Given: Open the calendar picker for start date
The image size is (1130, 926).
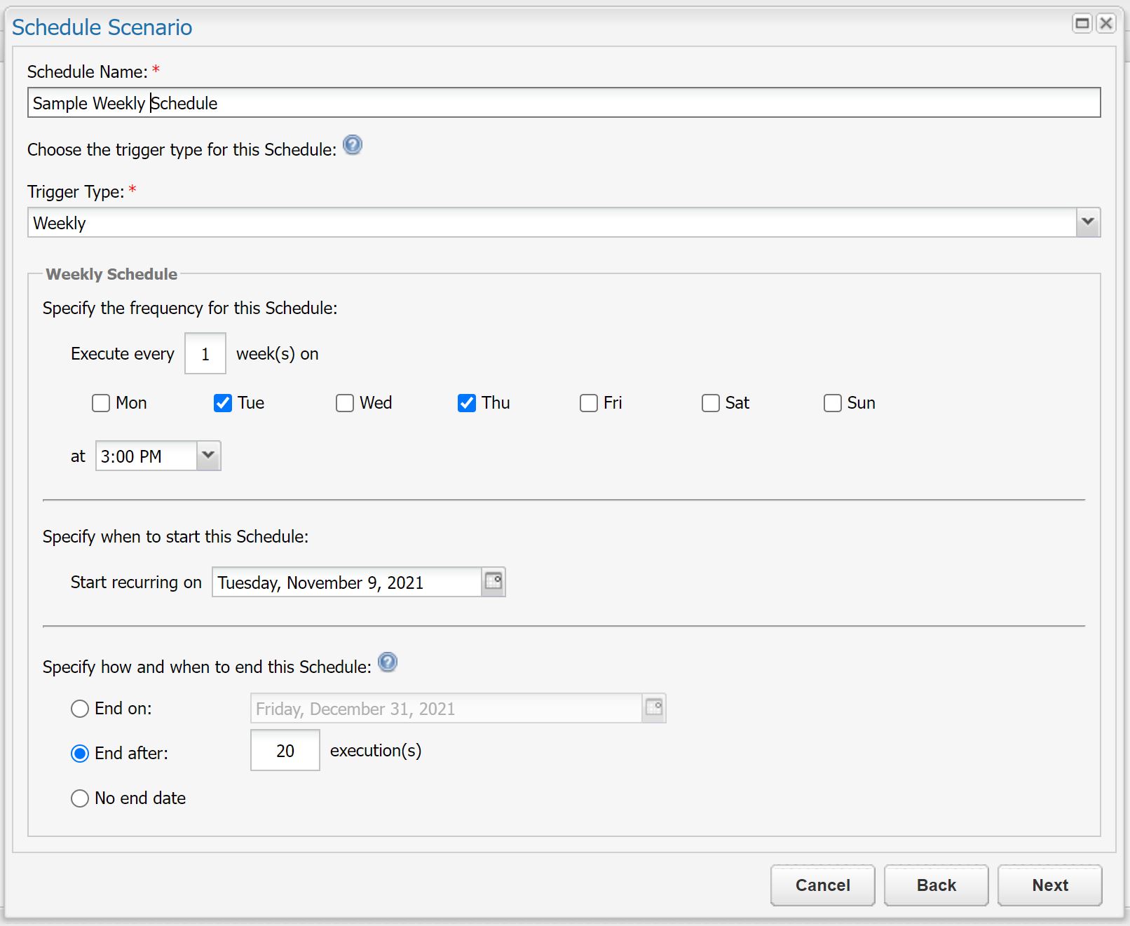Looking at the screenshot, I should [493, 582].
